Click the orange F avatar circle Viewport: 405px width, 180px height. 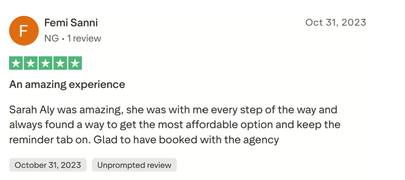coord(24,31)
